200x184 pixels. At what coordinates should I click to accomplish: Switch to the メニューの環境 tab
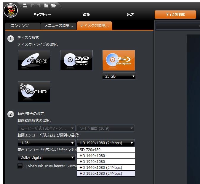(x=59, y=26)
